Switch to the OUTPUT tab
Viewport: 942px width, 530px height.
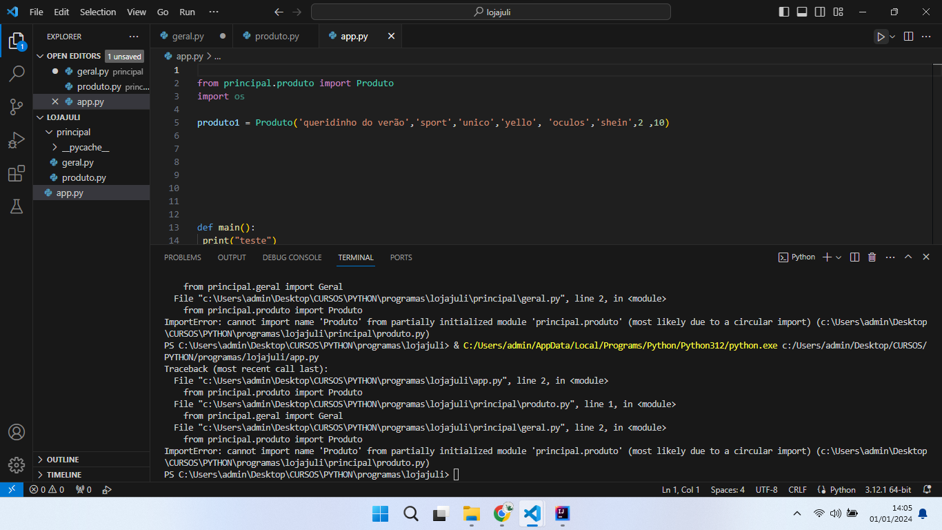point(232,257)
